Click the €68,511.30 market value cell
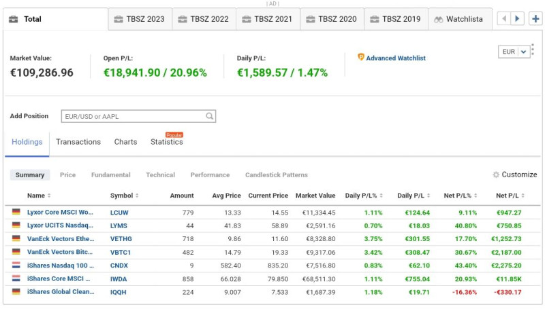 [319, 279]
